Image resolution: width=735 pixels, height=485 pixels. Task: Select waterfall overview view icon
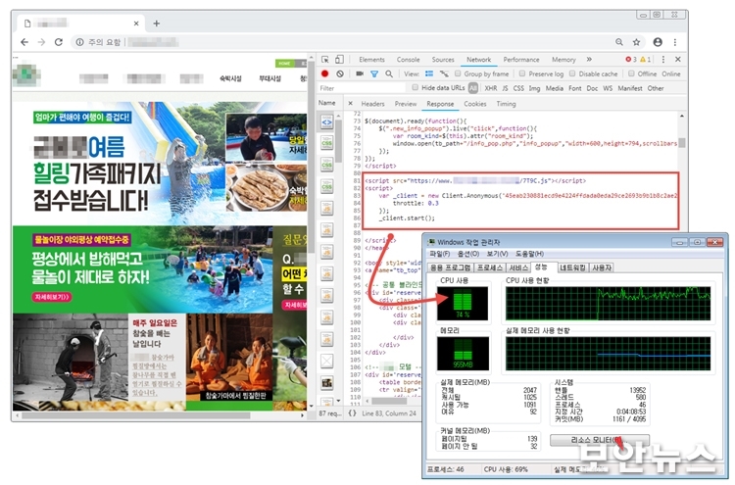444,73
